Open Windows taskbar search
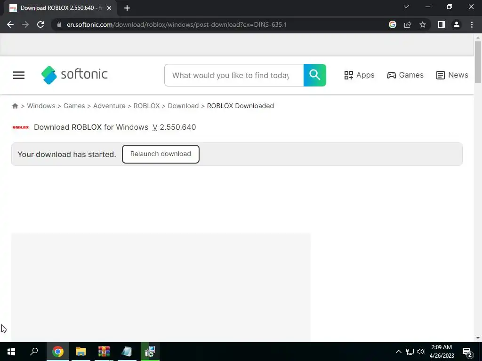The image size is (482, 361). click(34, 352)
